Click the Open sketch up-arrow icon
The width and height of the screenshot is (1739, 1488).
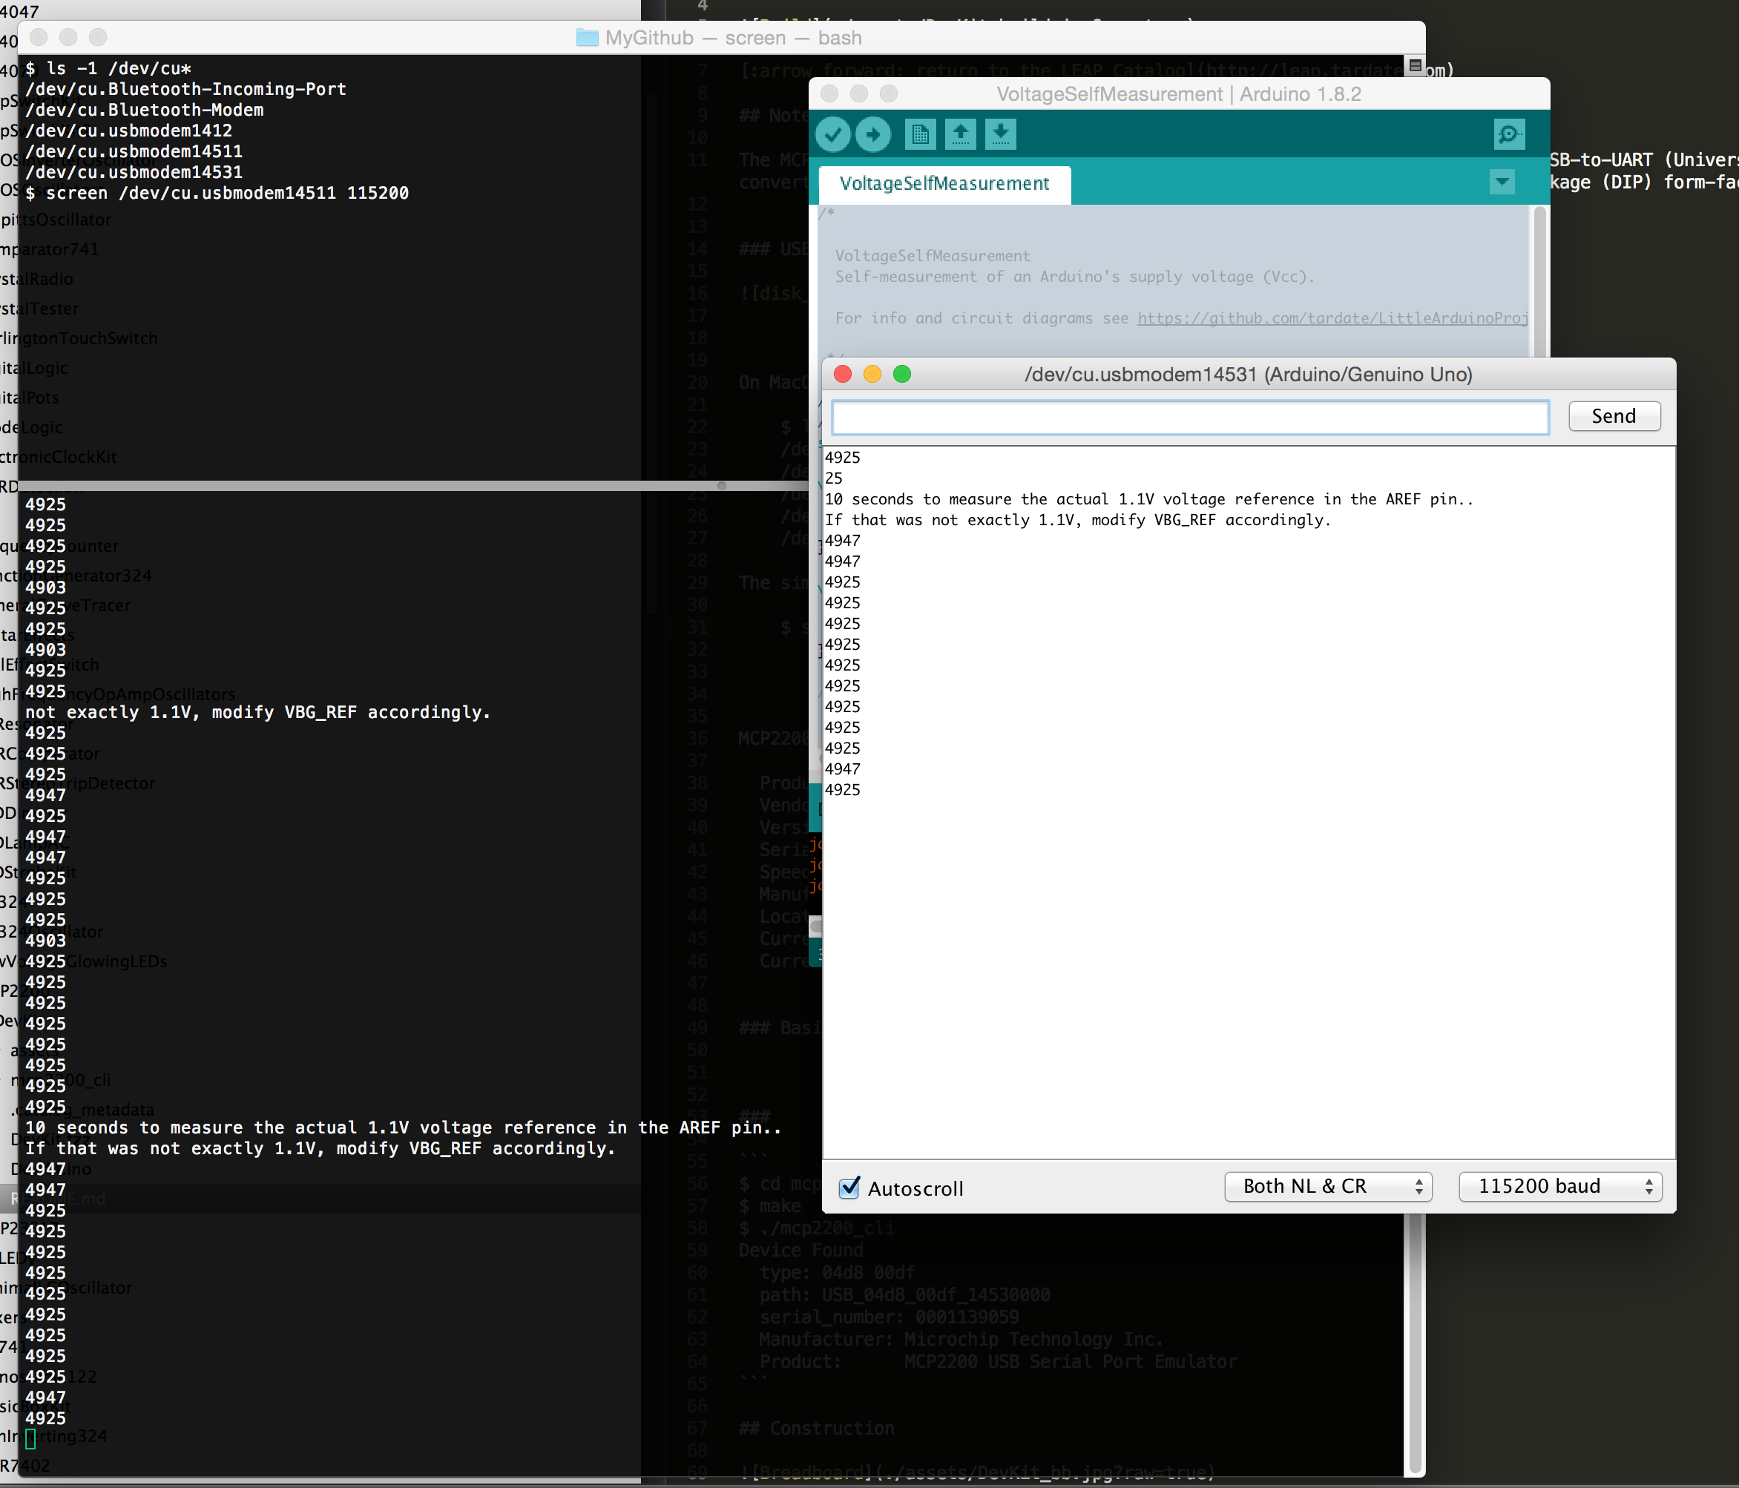coord(960,134)
